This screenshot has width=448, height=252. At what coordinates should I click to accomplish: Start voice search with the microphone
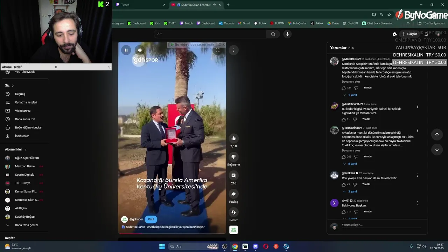[287, 34]
